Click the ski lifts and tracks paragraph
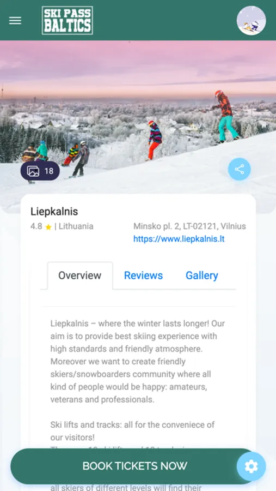 [x=133, y=431]
